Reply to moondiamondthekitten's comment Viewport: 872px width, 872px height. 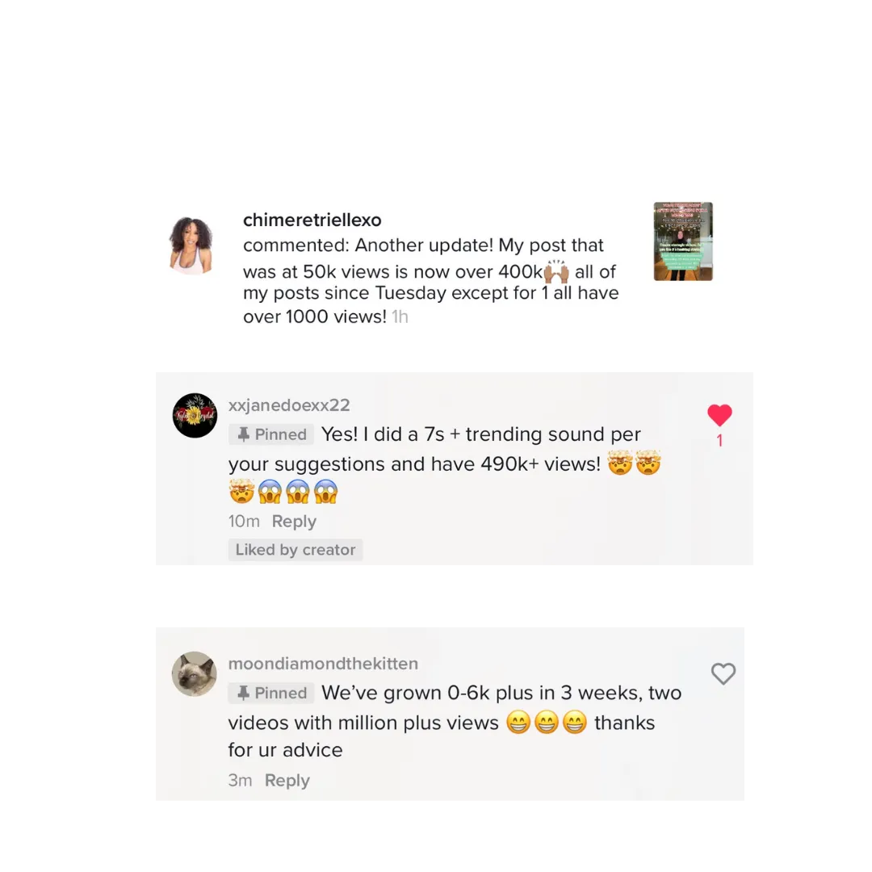click(287, 780)
